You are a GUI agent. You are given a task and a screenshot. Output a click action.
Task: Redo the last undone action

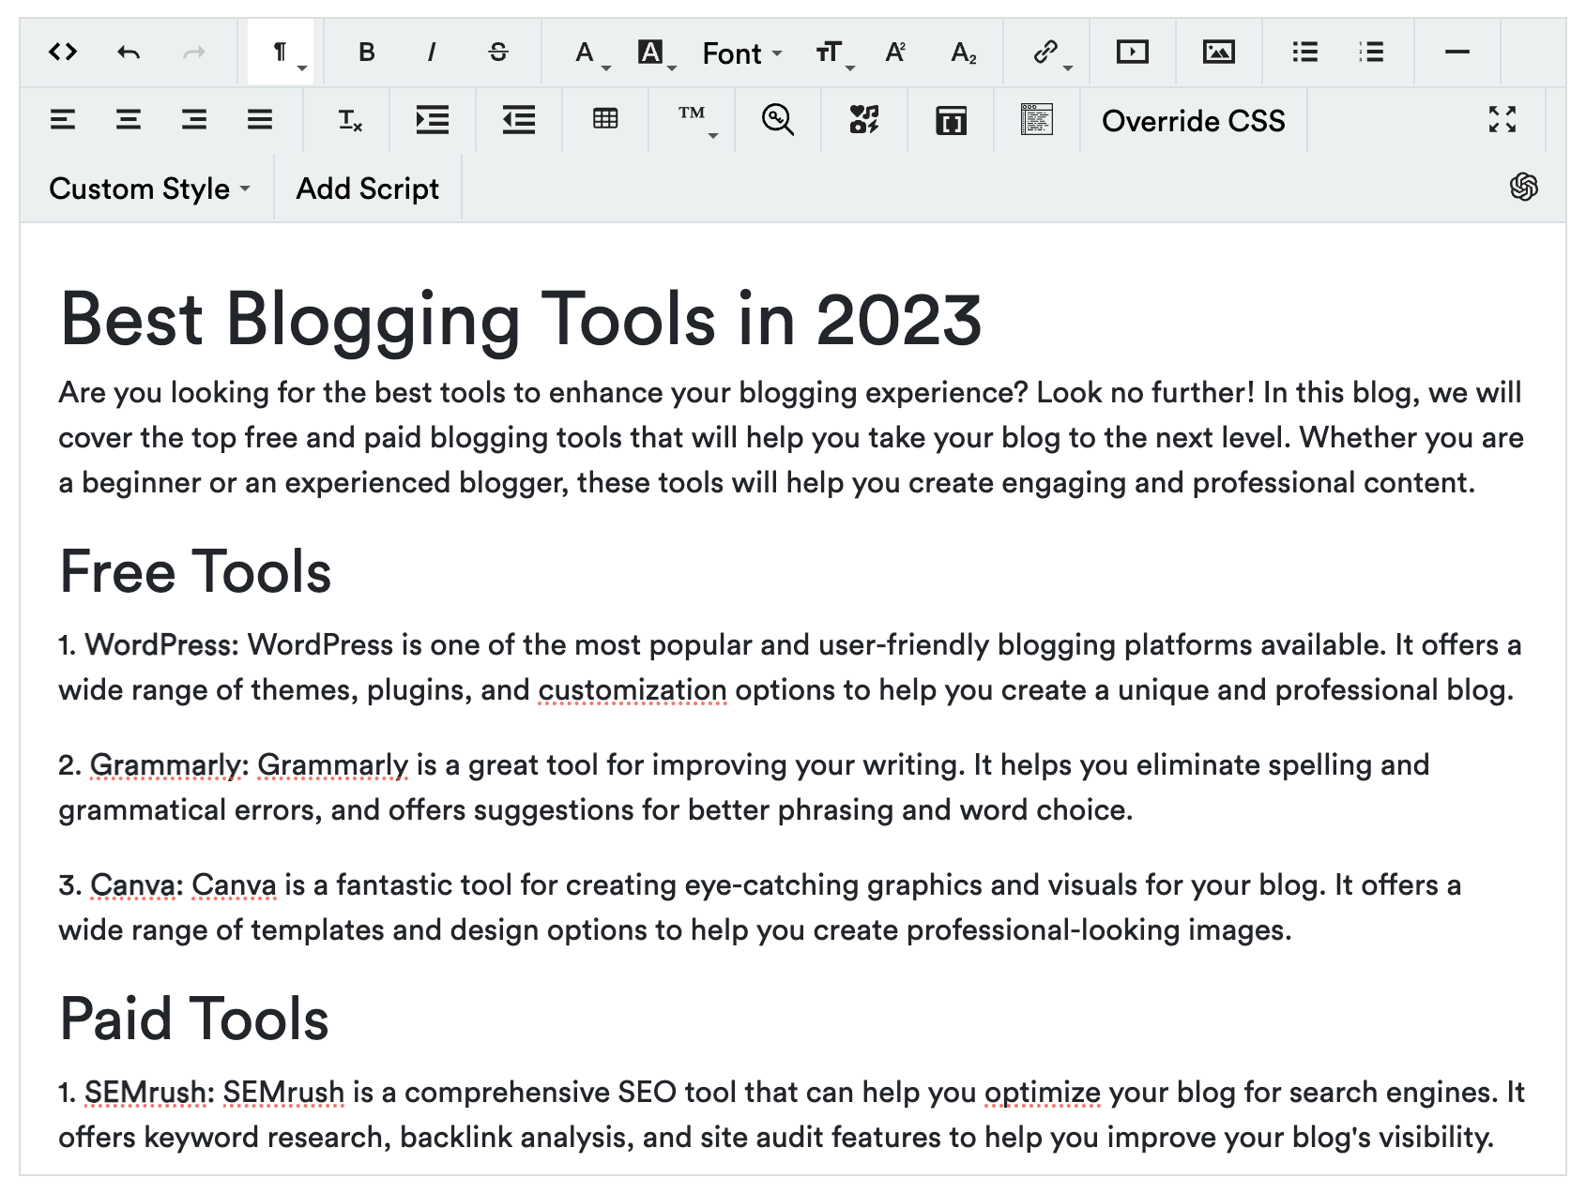(194, 53)
